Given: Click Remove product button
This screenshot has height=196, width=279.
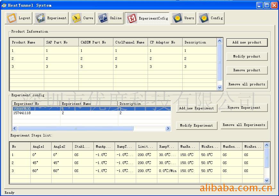Looking at the screenshot, I should point(247,70).
